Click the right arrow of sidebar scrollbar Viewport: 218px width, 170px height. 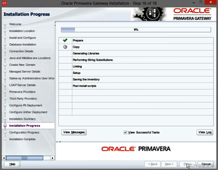point(52,158)
